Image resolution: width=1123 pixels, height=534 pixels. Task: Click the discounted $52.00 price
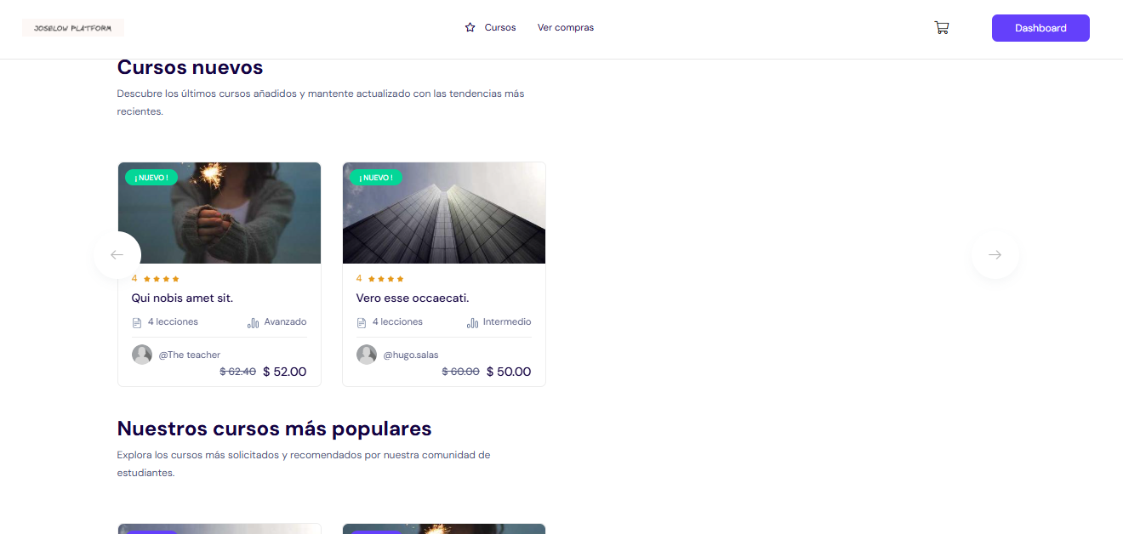pyautogui.click(x=284, y=371)
